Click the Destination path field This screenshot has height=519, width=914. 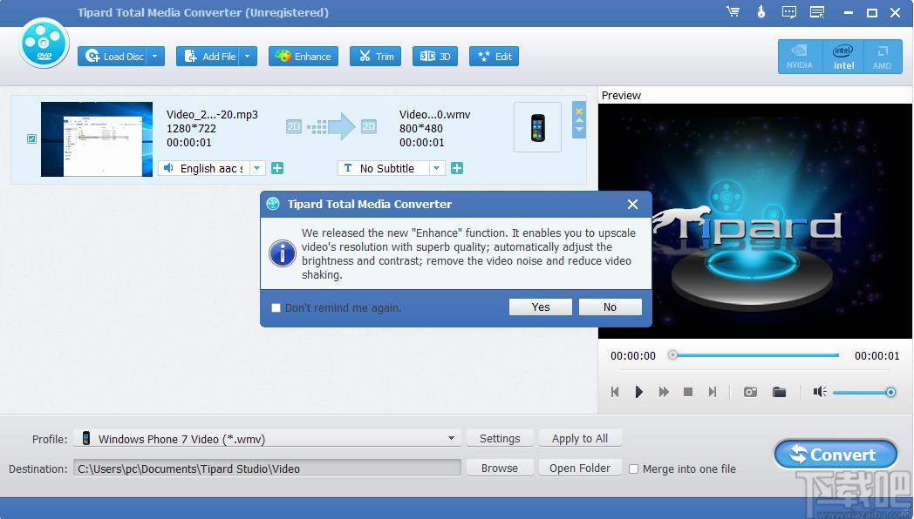[x=268, y=468]
